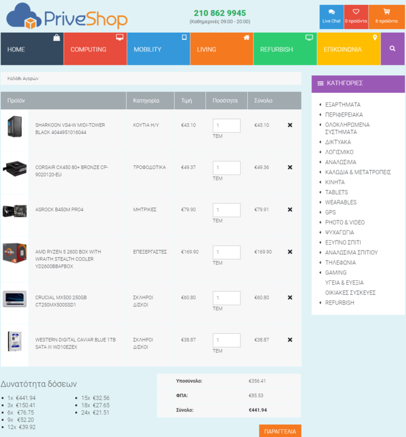Expand the ΕΞΑΡΤΗΜΑΤΑ category
Screen dimensions: 406x437
point(342,104)
